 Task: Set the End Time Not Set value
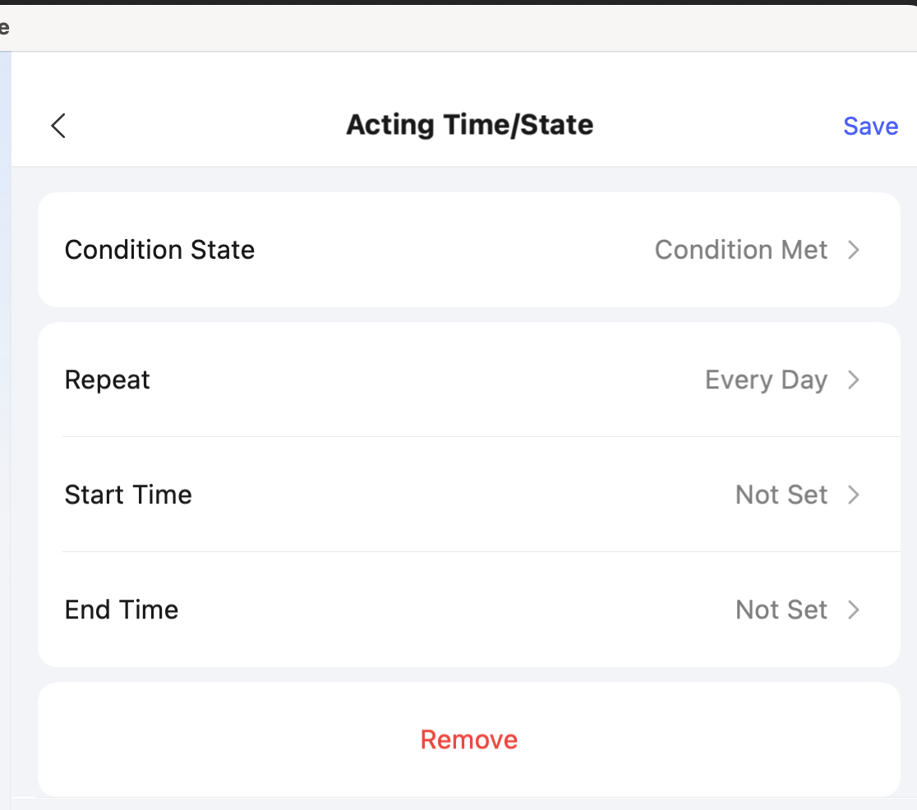coord(781,610)
